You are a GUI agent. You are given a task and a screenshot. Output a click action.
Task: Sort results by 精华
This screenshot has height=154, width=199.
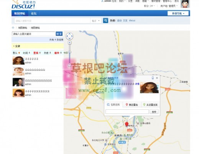point(58,53)
